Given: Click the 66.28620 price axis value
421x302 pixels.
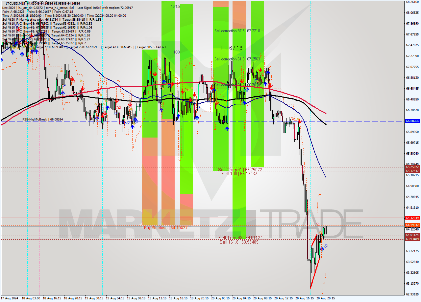Looking at the screenshot, I should click(x=412, y=110).
